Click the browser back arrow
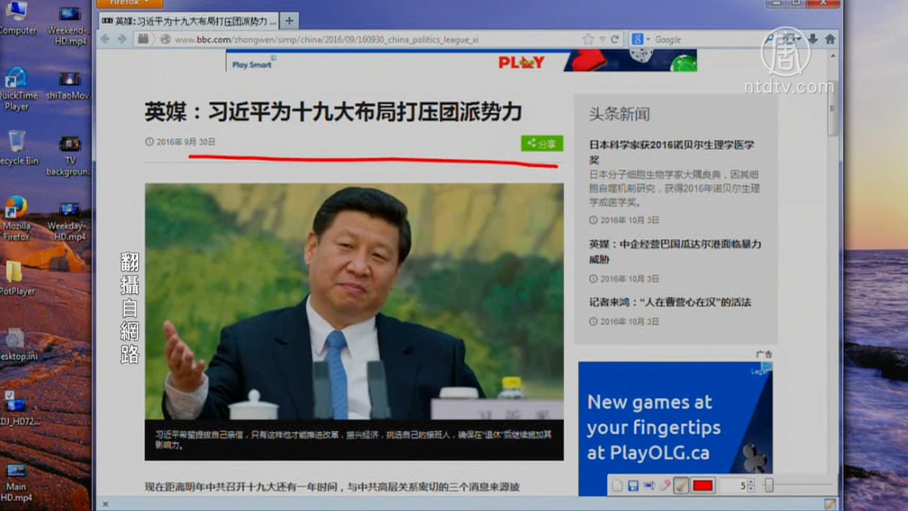The width and height of the screenshot is (908, 511). coord(106,39)
